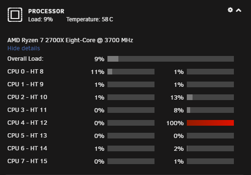251x175 pixels.
Task: Click the Overall Load progress bar
Action: pyautogui.click(x=171, y=59)
